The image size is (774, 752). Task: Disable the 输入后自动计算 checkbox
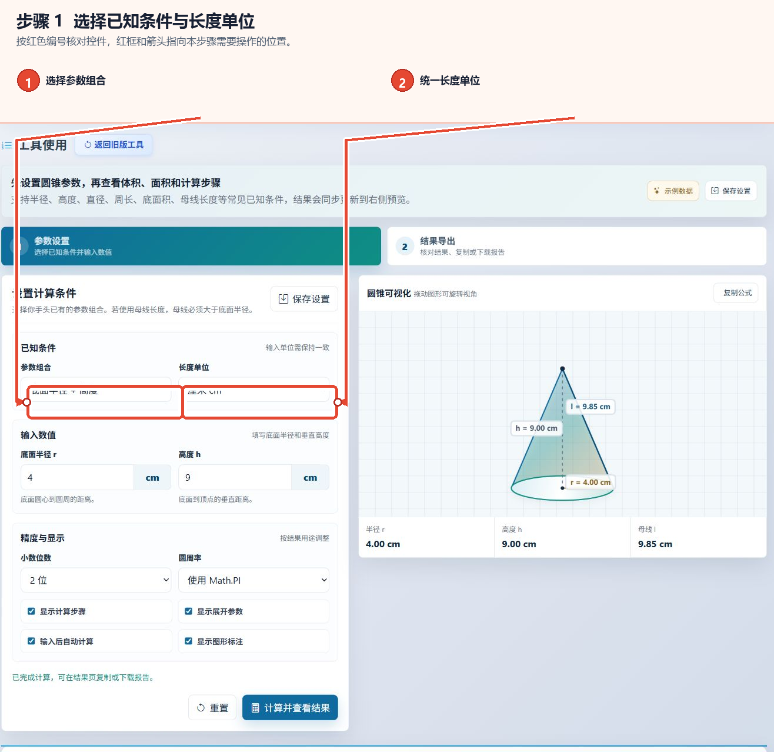point(31,641)
